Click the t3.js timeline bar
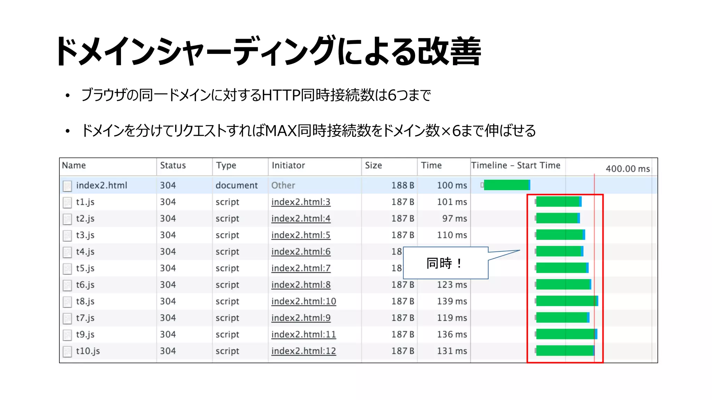The height and width of the screenshot is (400, 712). (560, 235)
